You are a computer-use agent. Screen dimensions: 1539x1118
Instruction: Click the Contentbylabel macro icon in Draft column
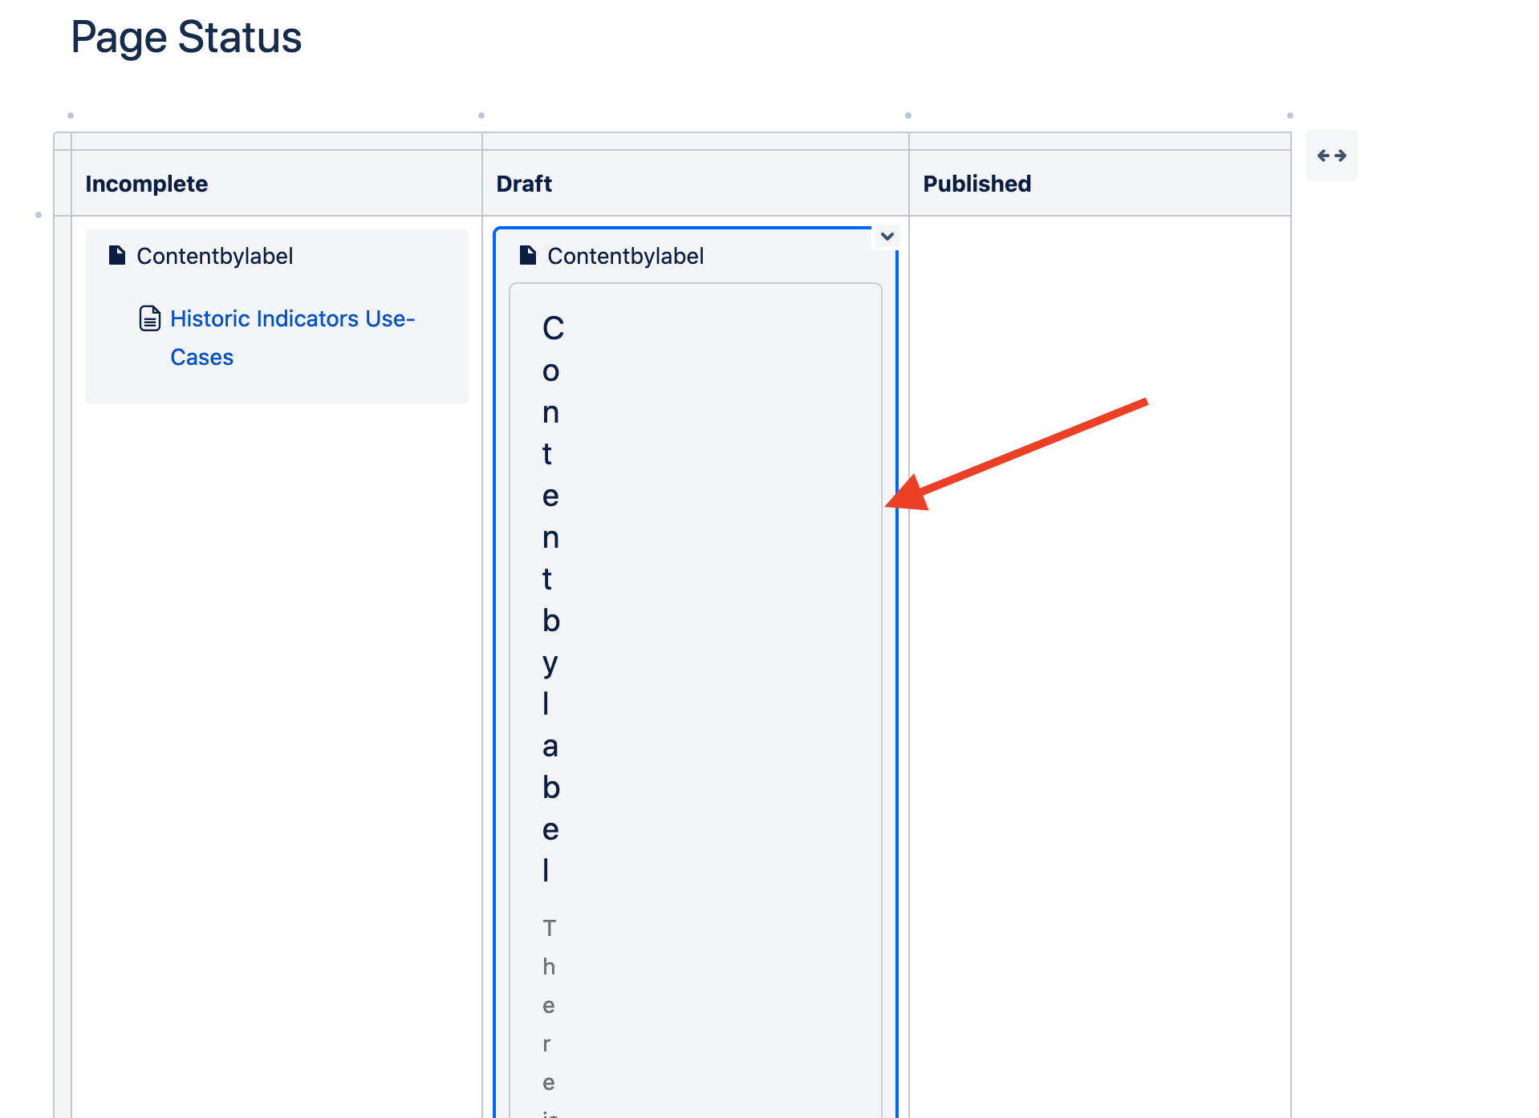(x=528, y=256)
